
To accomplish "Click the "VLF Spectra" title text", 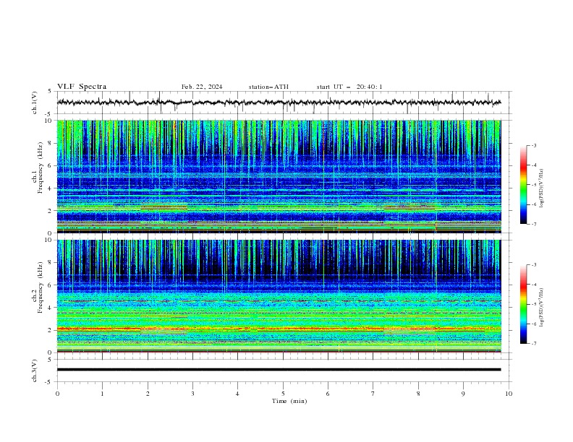I will (x=82, y=87).
